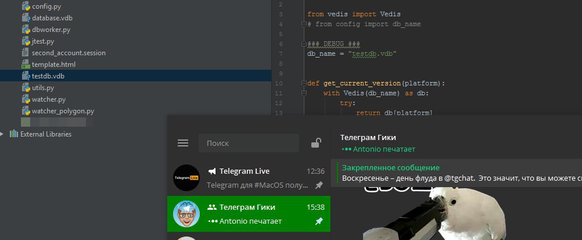The image size is (582, 240).
Task: Click the unknown-file icon of database.vdb
Action: [x=26, y=18]
